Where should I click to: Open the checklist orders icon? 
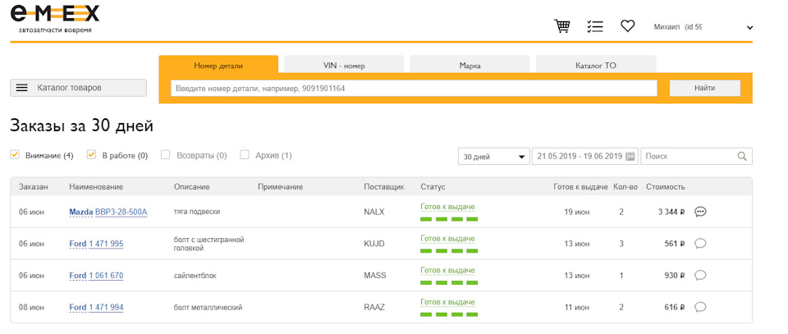(595, 26)
